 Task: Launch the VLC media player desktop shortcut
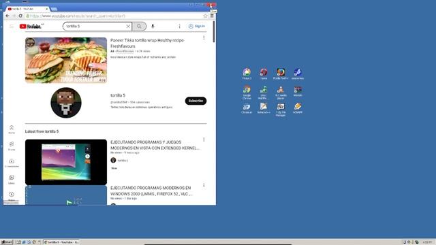(x=281, y=93)
